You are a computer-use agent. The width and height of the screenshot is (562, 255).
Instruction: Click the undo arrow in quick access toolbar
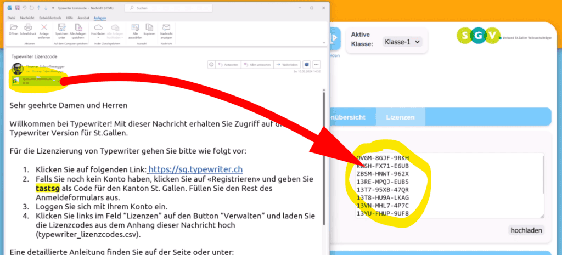click(24, 8)
